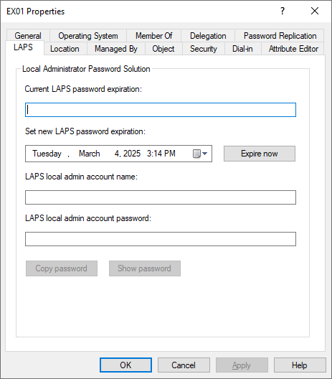Viewport: 332px width, 379px height.
Task: Open the Managed By tab
Action: point(116,49)
